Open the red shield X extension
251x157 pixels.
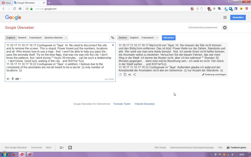coord(247,9)
